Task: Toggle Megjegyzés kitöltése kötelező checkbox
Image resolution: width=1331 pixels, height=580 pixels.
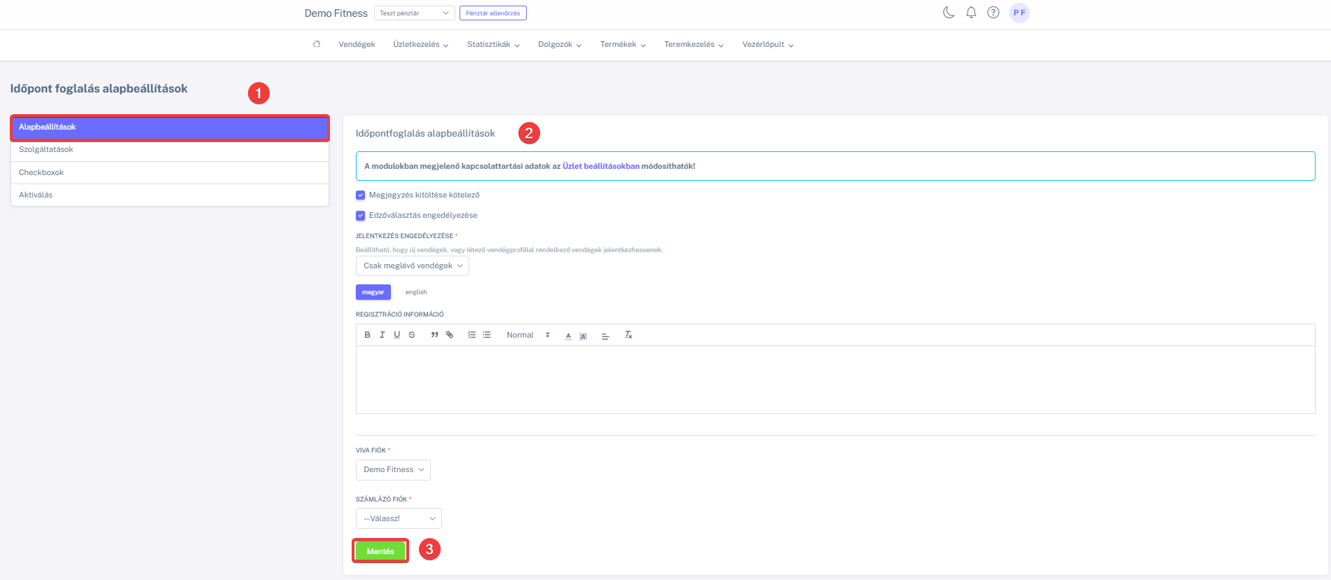Action: point(360,195)
